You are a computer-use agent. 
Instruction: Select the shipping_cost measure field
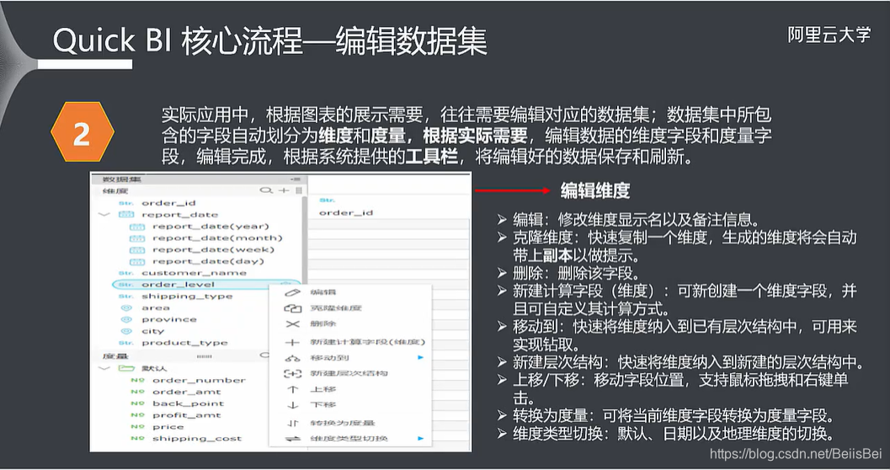pos(197,439)
